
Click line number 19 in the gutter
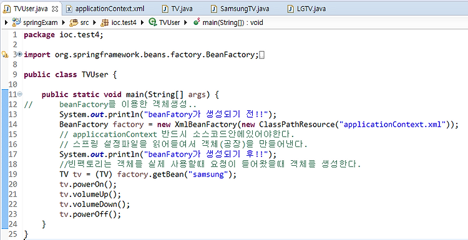tap(13, 175)
